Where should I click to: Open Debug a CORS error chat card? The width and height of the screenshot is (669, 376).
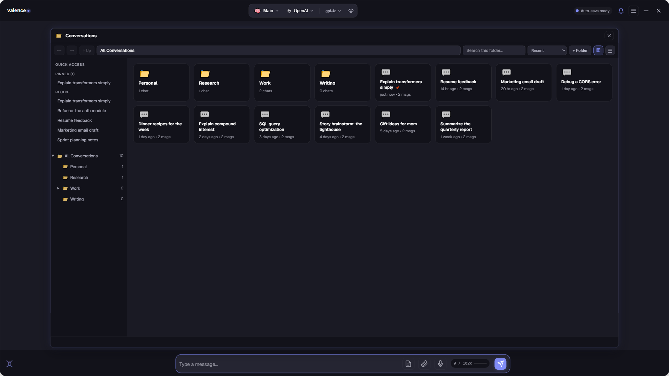[x=584, y=83]
